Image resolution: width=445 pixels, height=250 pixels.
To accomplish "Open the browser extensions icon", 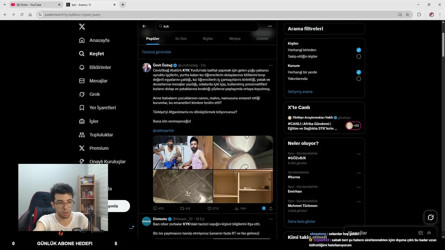I will point(419,15).
